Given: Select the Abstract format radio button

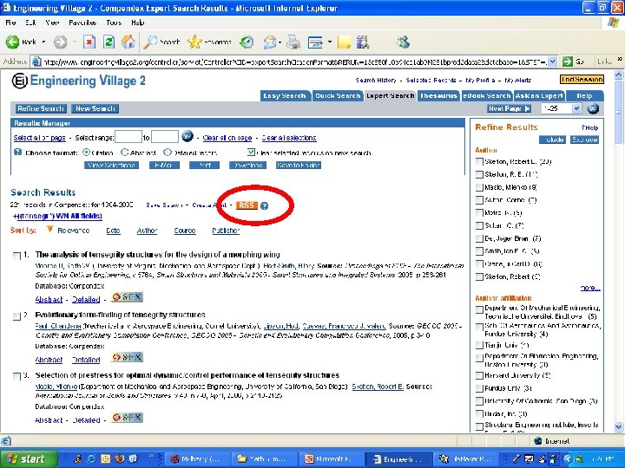Looking at the screenshot, I should pos(125,153).
